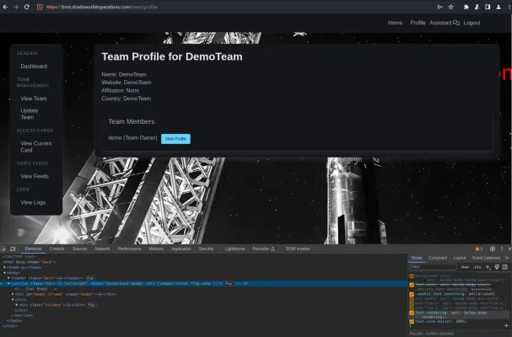Click the View Profile button for demo
The image size is (512, 337).
(x=175, y=138)
